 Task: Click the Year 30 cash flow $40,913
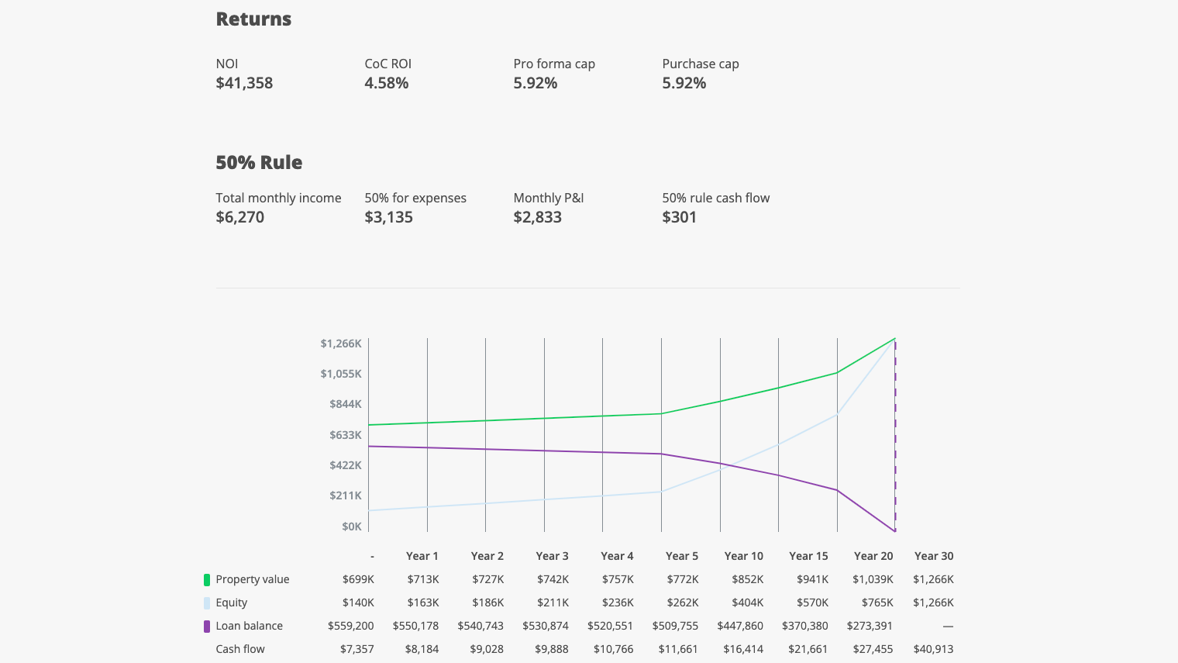pos(933,649)
